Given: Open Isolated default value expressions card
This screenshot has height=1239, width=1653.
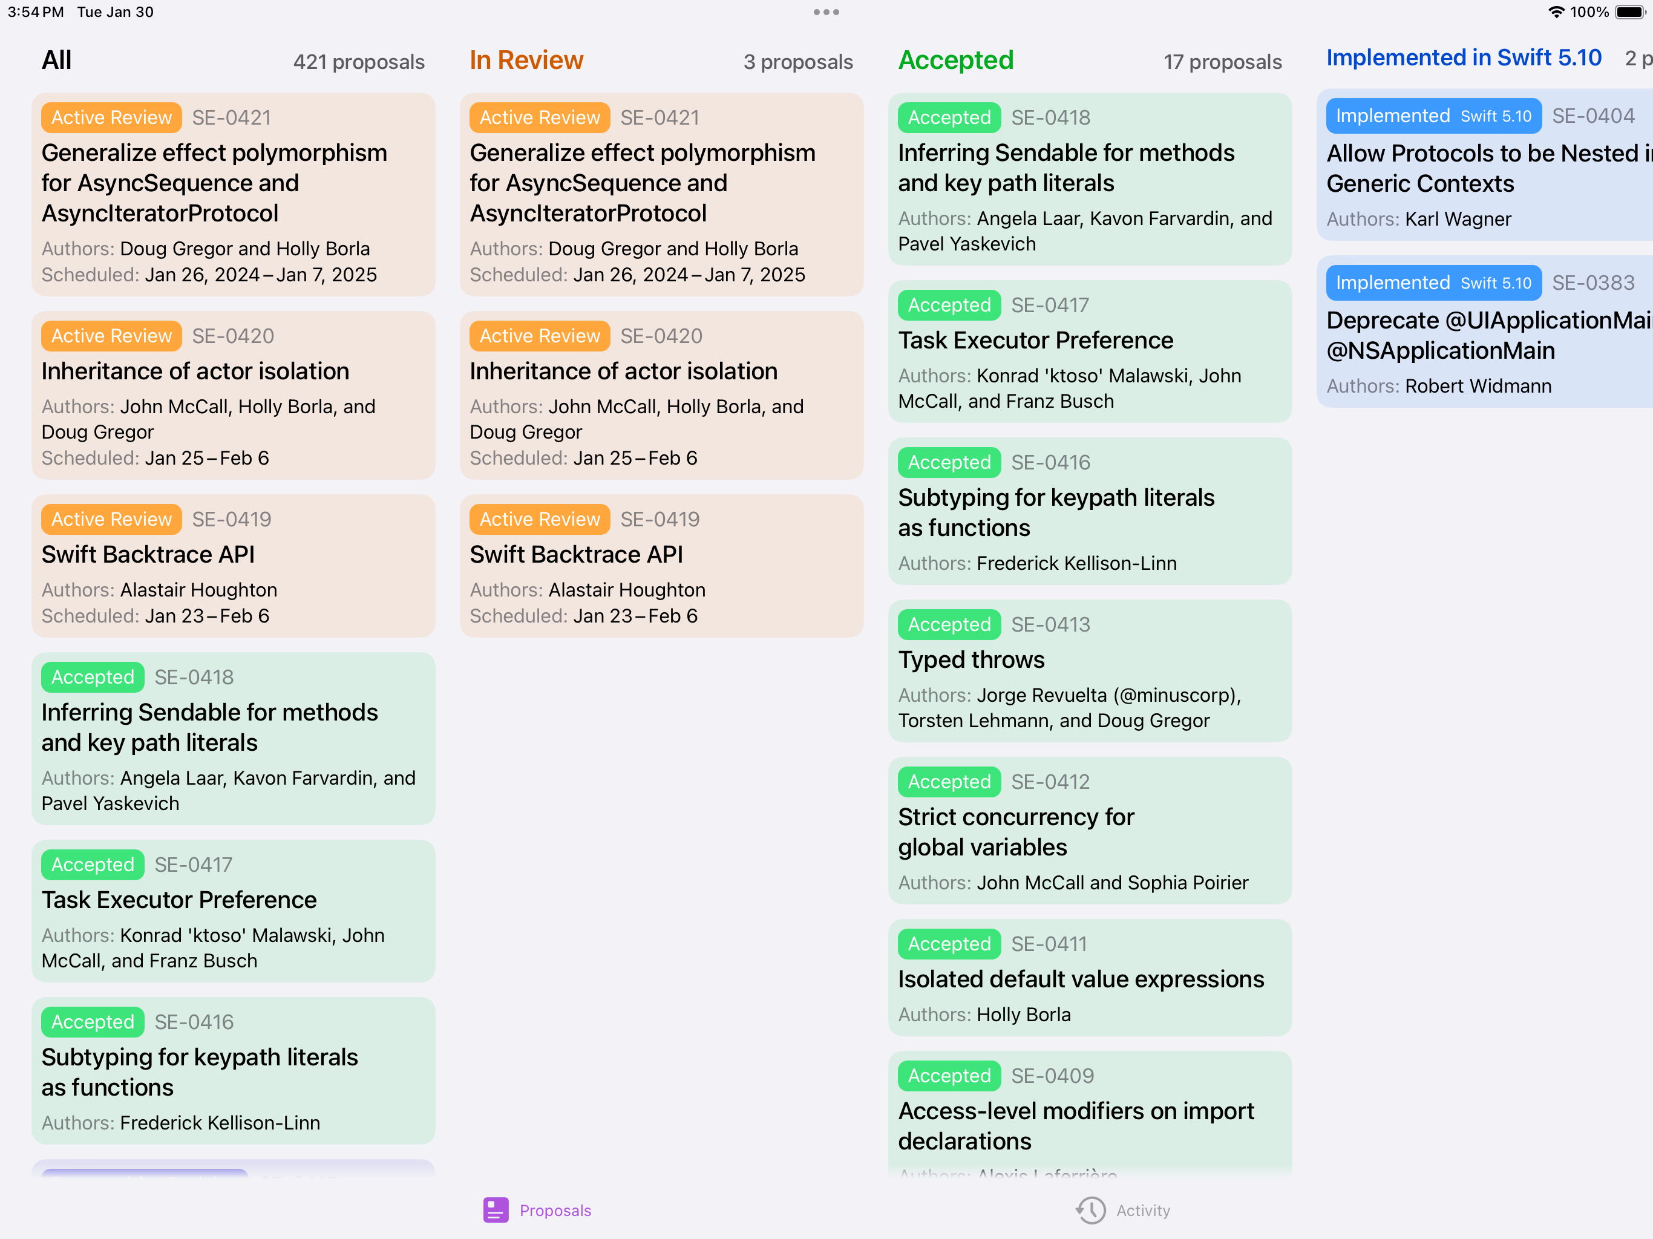Looking at the screenshot, I should 1090,976.
